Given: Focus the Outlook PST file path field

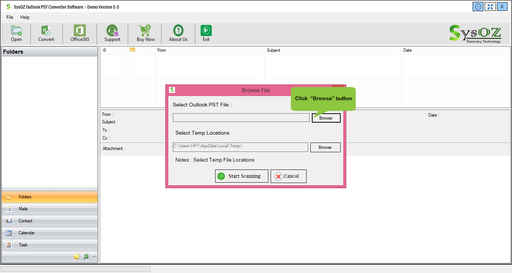Looking at the screenshot, I should pos(241,118).
